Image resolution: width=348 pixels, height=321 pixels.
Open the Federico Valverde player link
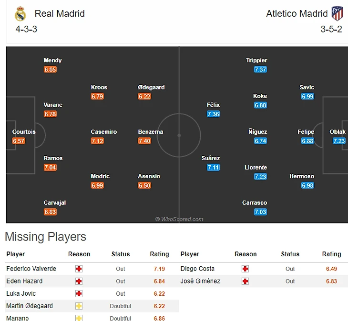31,269
